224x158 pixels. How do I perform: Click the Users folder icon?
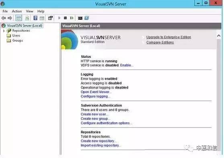[x=9, y=35]
